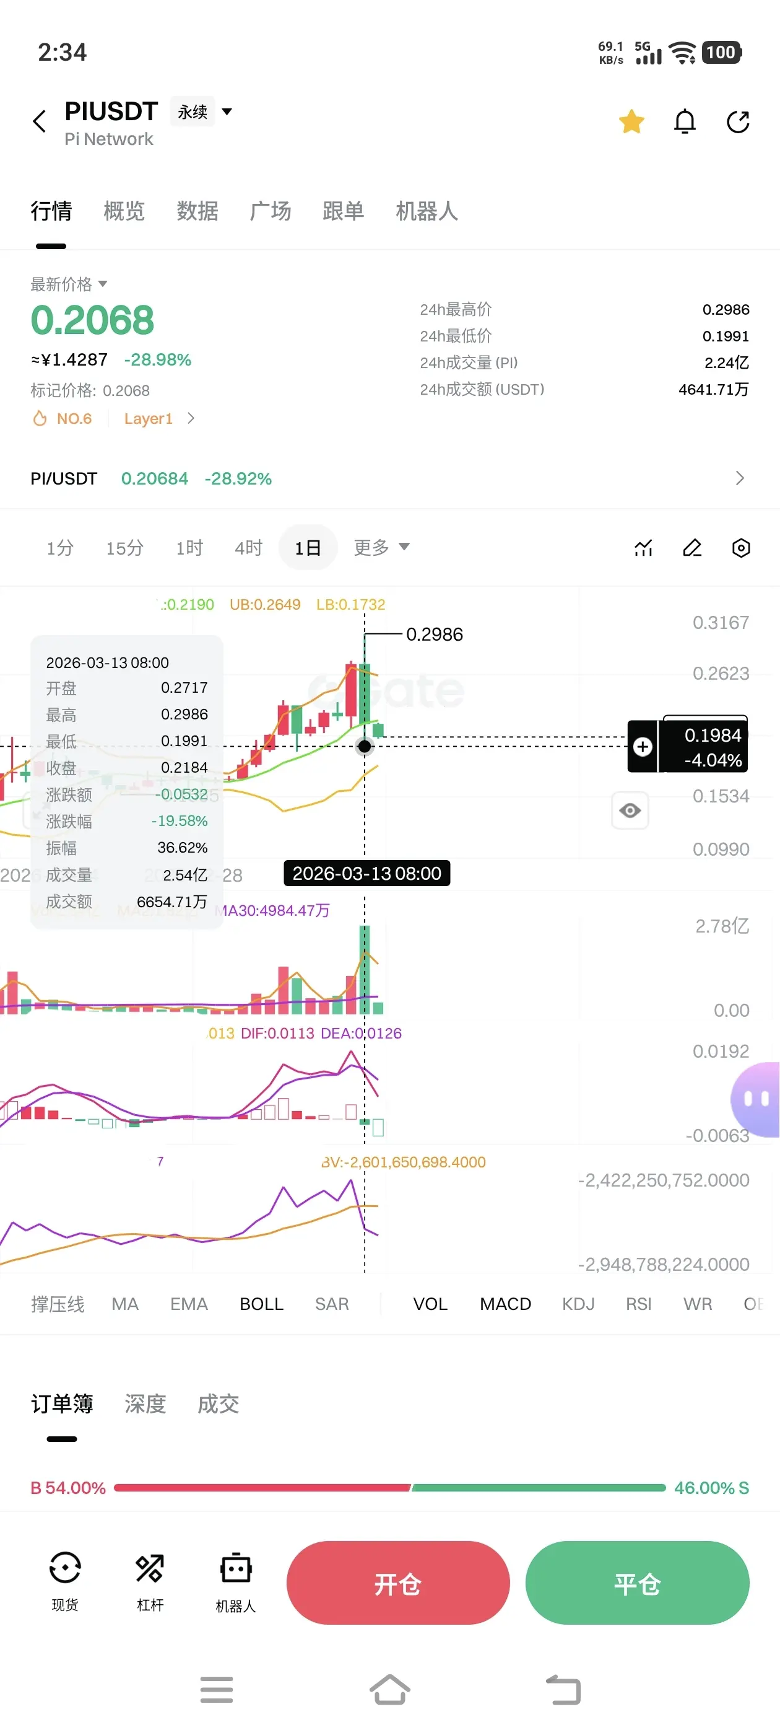Switch to the 跟单 tab
This screenshot has height=1735, width=780.
point(343,211)
